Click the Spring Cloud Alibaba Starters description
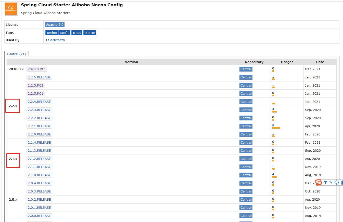Image resolution: width=343 pixels, height=222 pixels. (46, 13)
